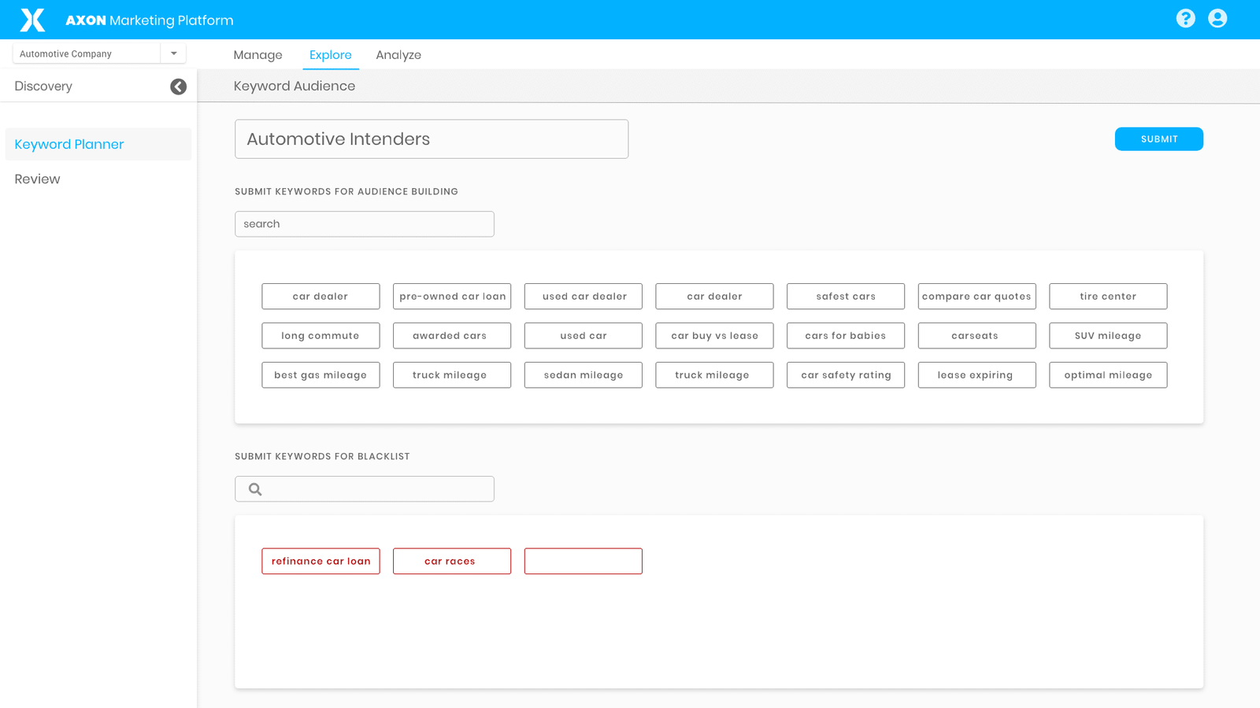
Task: Select Keyword Planner in the sidebar
Action: pyautogui.click(x=69, y=145)
